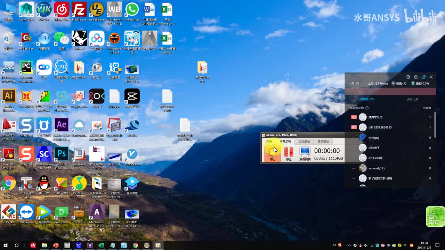The image size is (445, 250).
Task: Switch to oCam's 游戏录制 tab
Action: (304, 141)
